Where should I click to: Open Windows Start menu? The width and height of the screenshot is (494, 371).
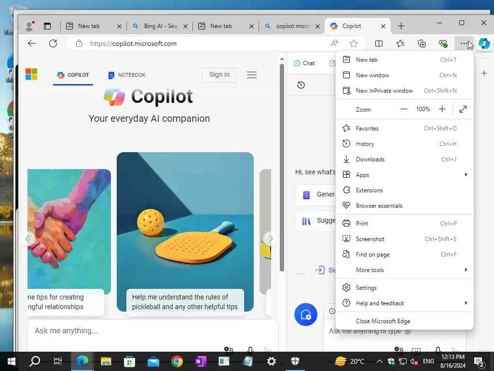point(12,361)
